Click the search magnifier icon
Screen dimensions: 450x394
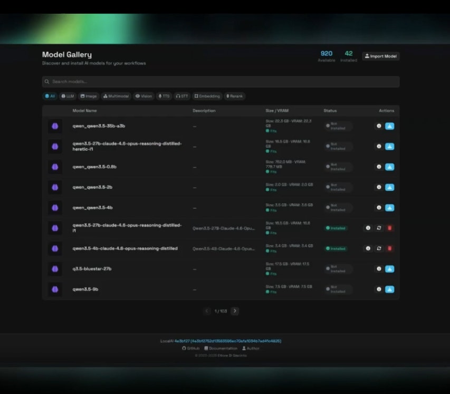(47, 82)
